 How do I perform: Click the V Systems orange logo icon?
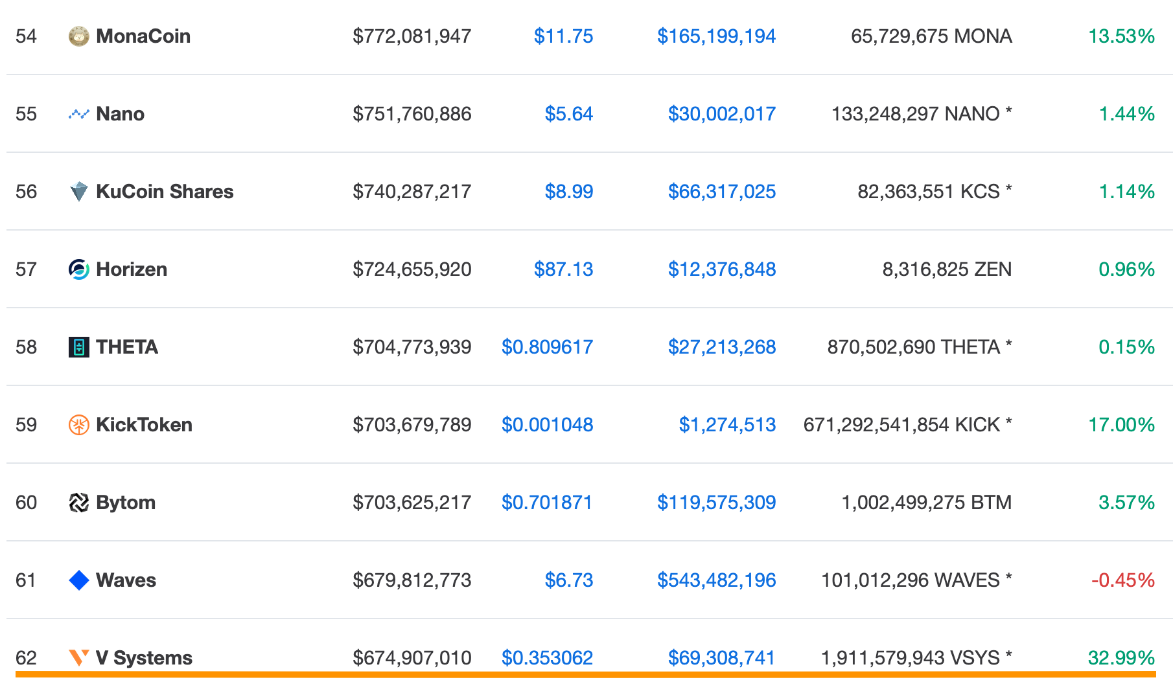click(x=79, y=657)
